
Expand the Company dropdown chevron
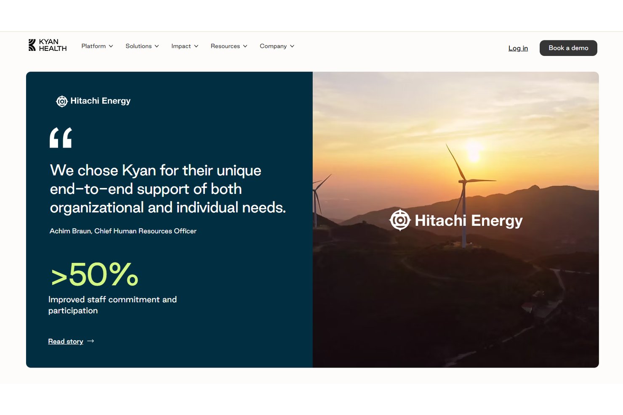[x=292, y=46]
